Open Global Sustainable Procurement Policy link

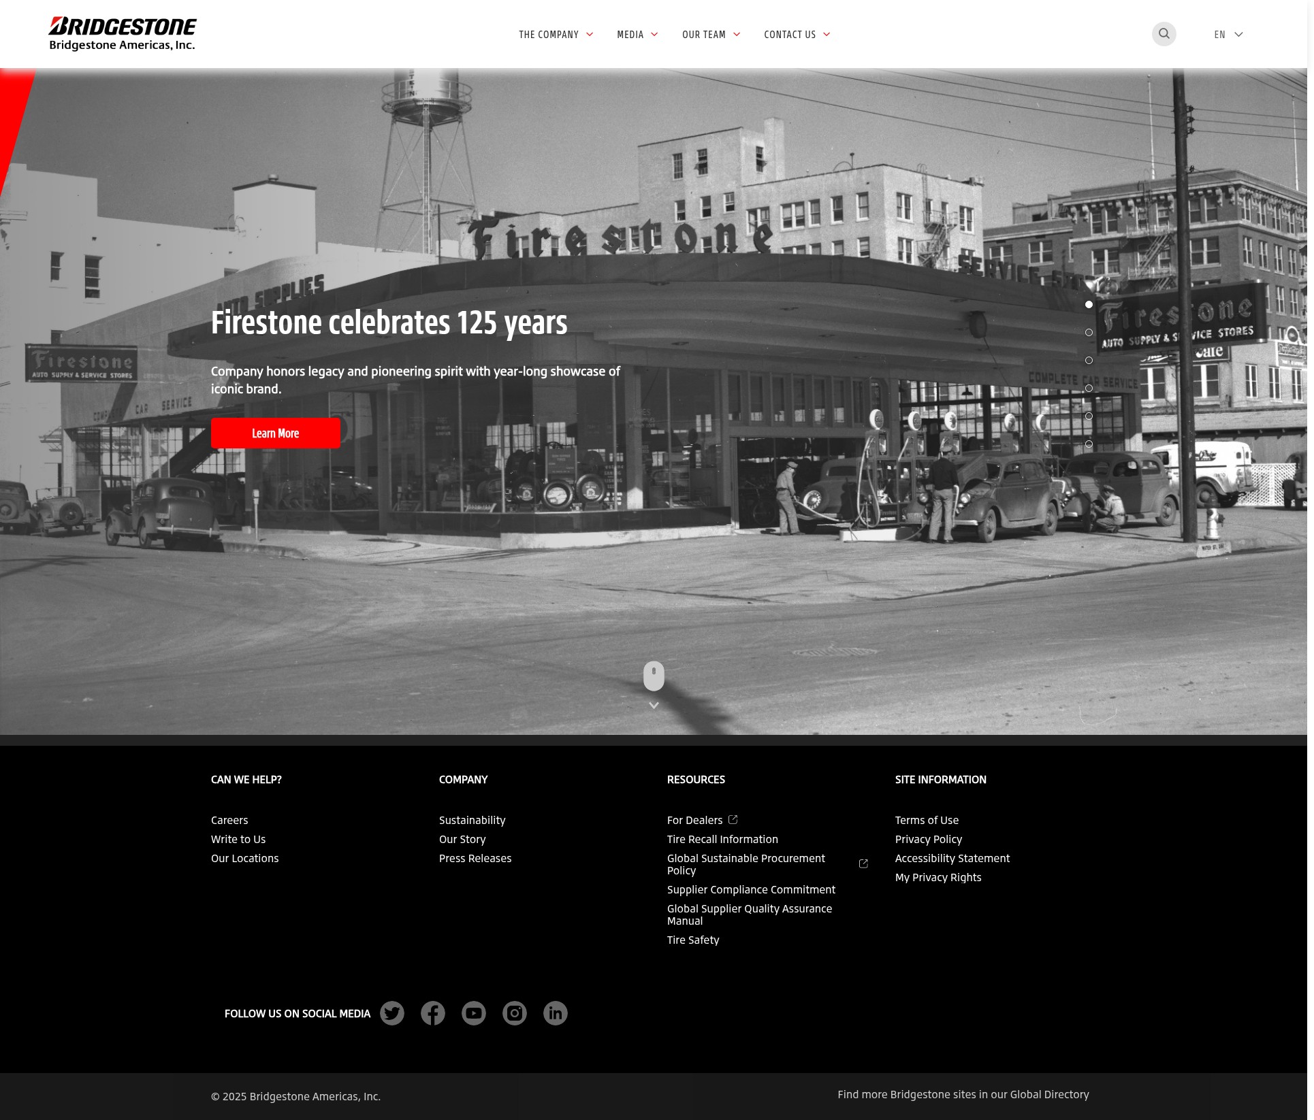click(746, 864)
